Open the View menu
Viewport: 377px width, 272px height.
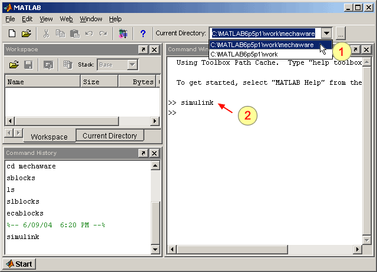pyautogui.click(x=46, y=19)
